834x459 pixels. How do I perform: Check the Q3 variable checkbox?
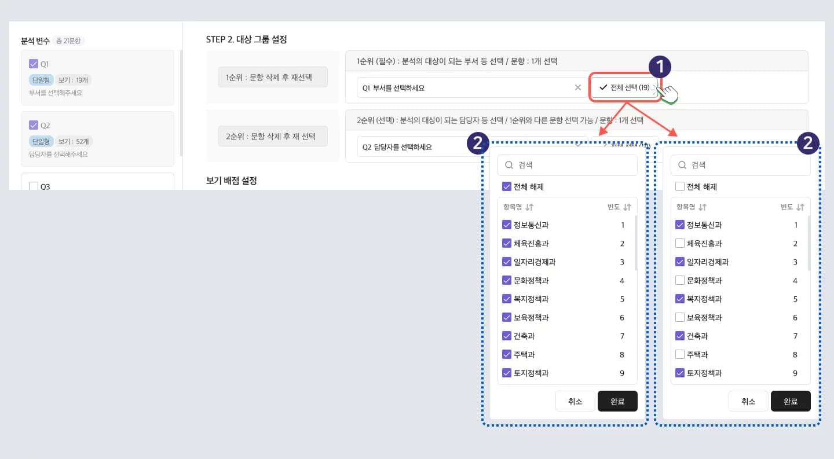34,186
